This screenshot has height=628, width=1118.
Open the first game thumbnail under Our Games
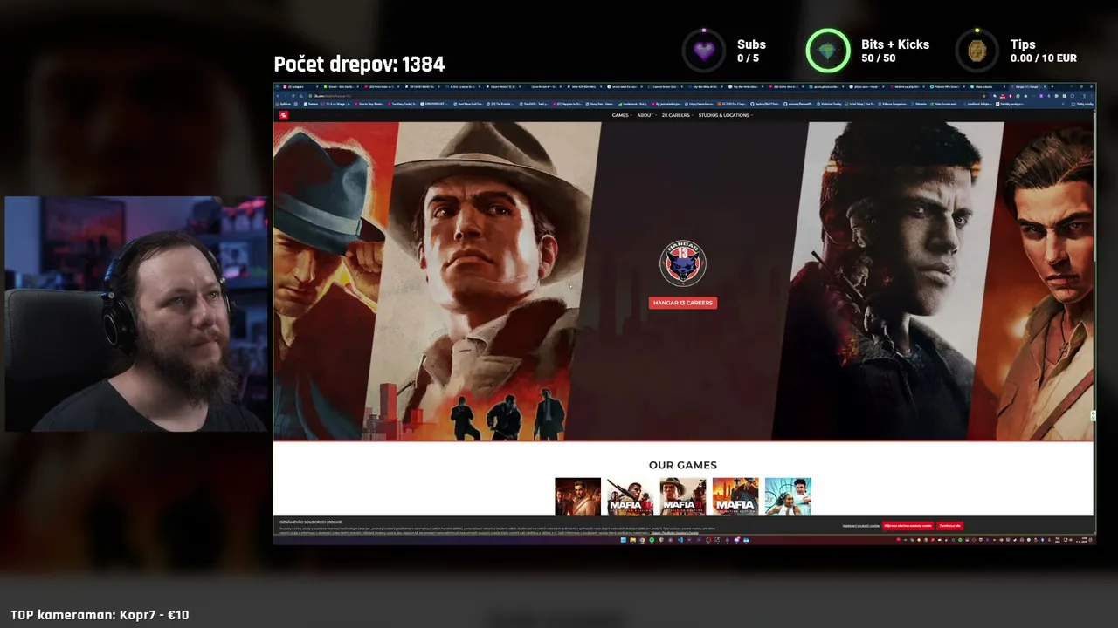click(578, 496)
